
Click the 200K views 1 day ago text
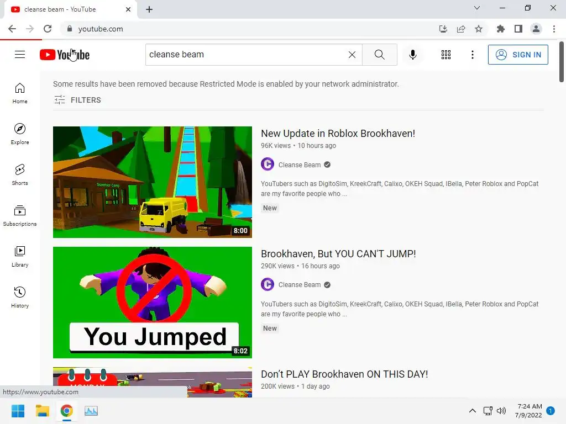pyautogui.click(x=295, y=386)
